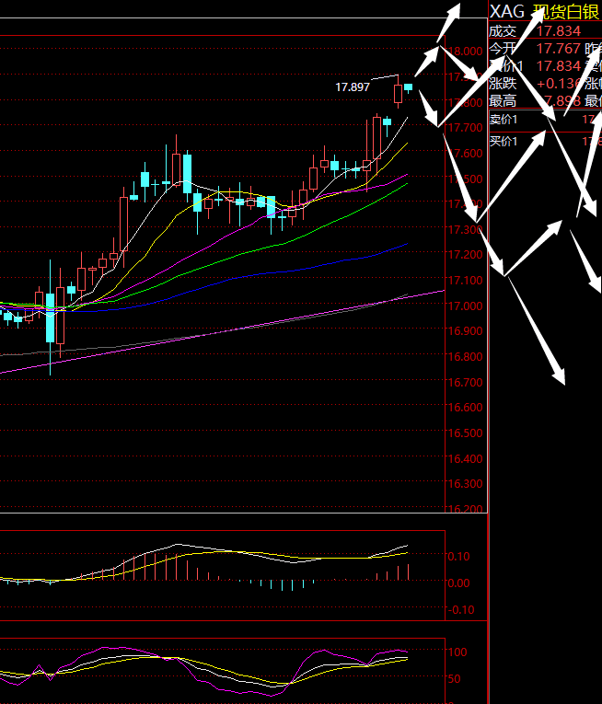Click the 17.700 price axis label
Viewport: 602px width, 704px height.
coord(466,128)
